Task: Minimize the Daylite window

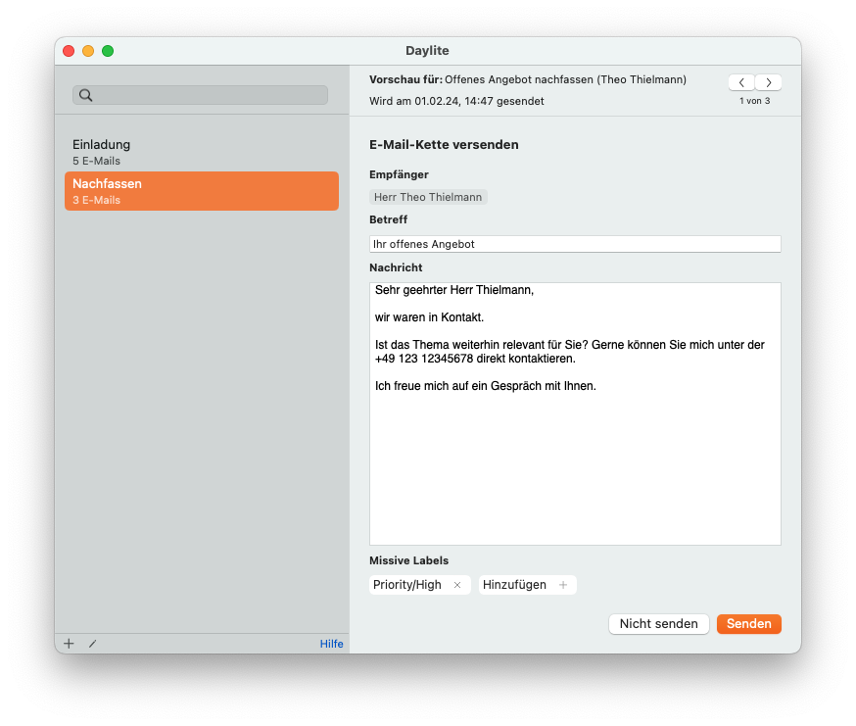Action: click(x=88, y=51)
